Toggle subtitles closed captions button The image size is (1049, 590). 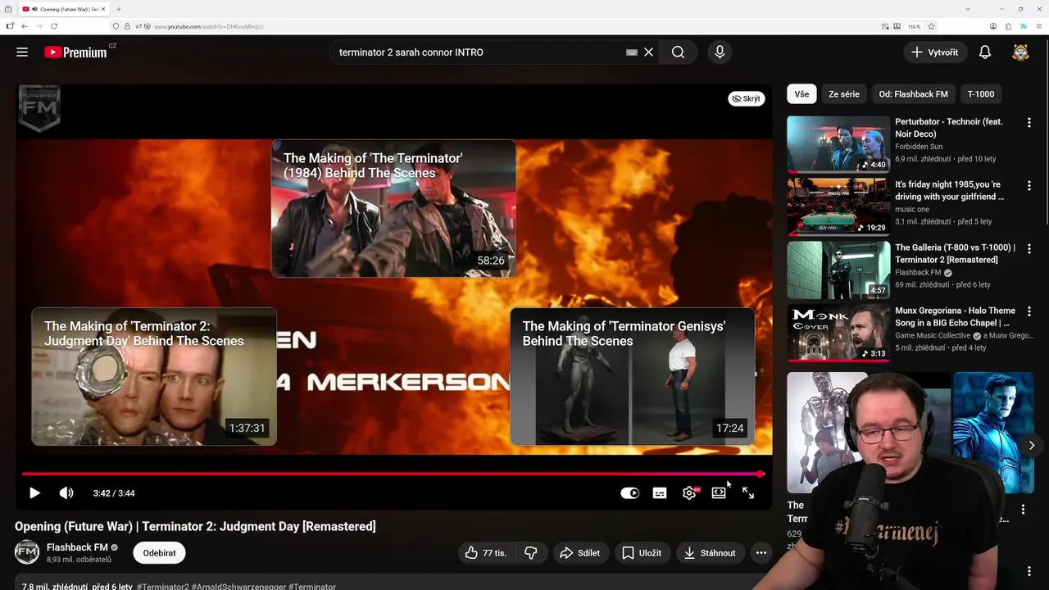point(660,493)
